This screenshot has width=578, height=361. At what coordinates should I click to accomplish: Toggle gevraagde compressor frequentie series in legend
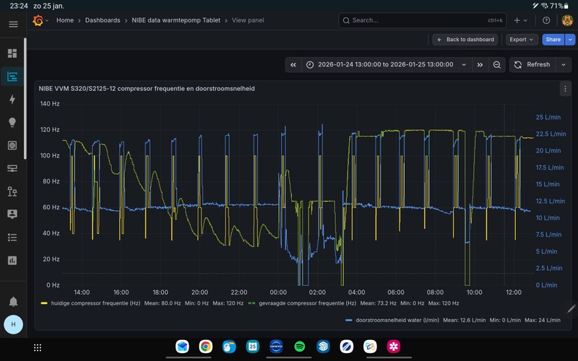click(x=308, y=303)
